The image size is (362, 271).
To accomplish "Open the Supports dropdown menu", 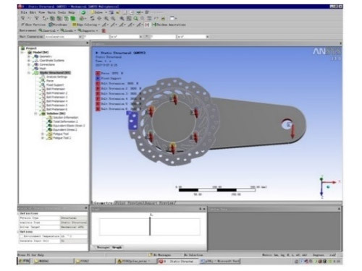I will (x=88, y=30).
